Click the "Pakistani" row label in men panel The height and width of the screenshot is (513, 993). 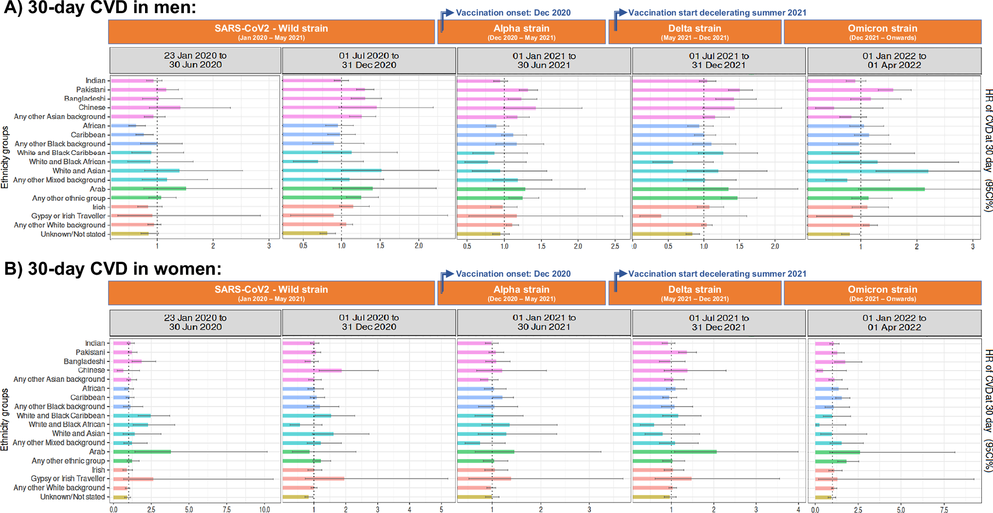[91, 89]
